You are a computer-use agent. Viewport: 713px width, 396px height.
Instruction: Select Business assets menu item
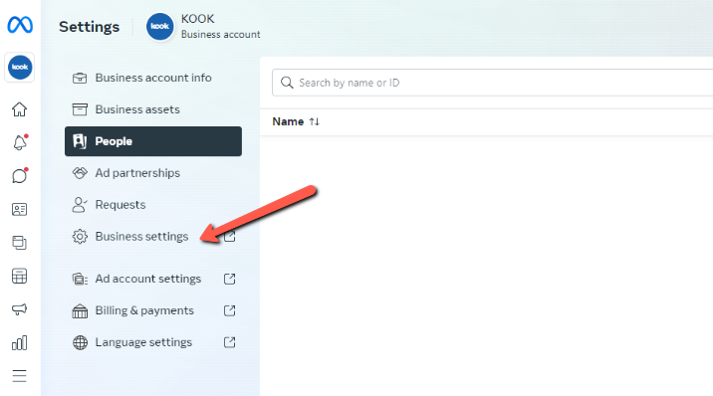[153, 109]
